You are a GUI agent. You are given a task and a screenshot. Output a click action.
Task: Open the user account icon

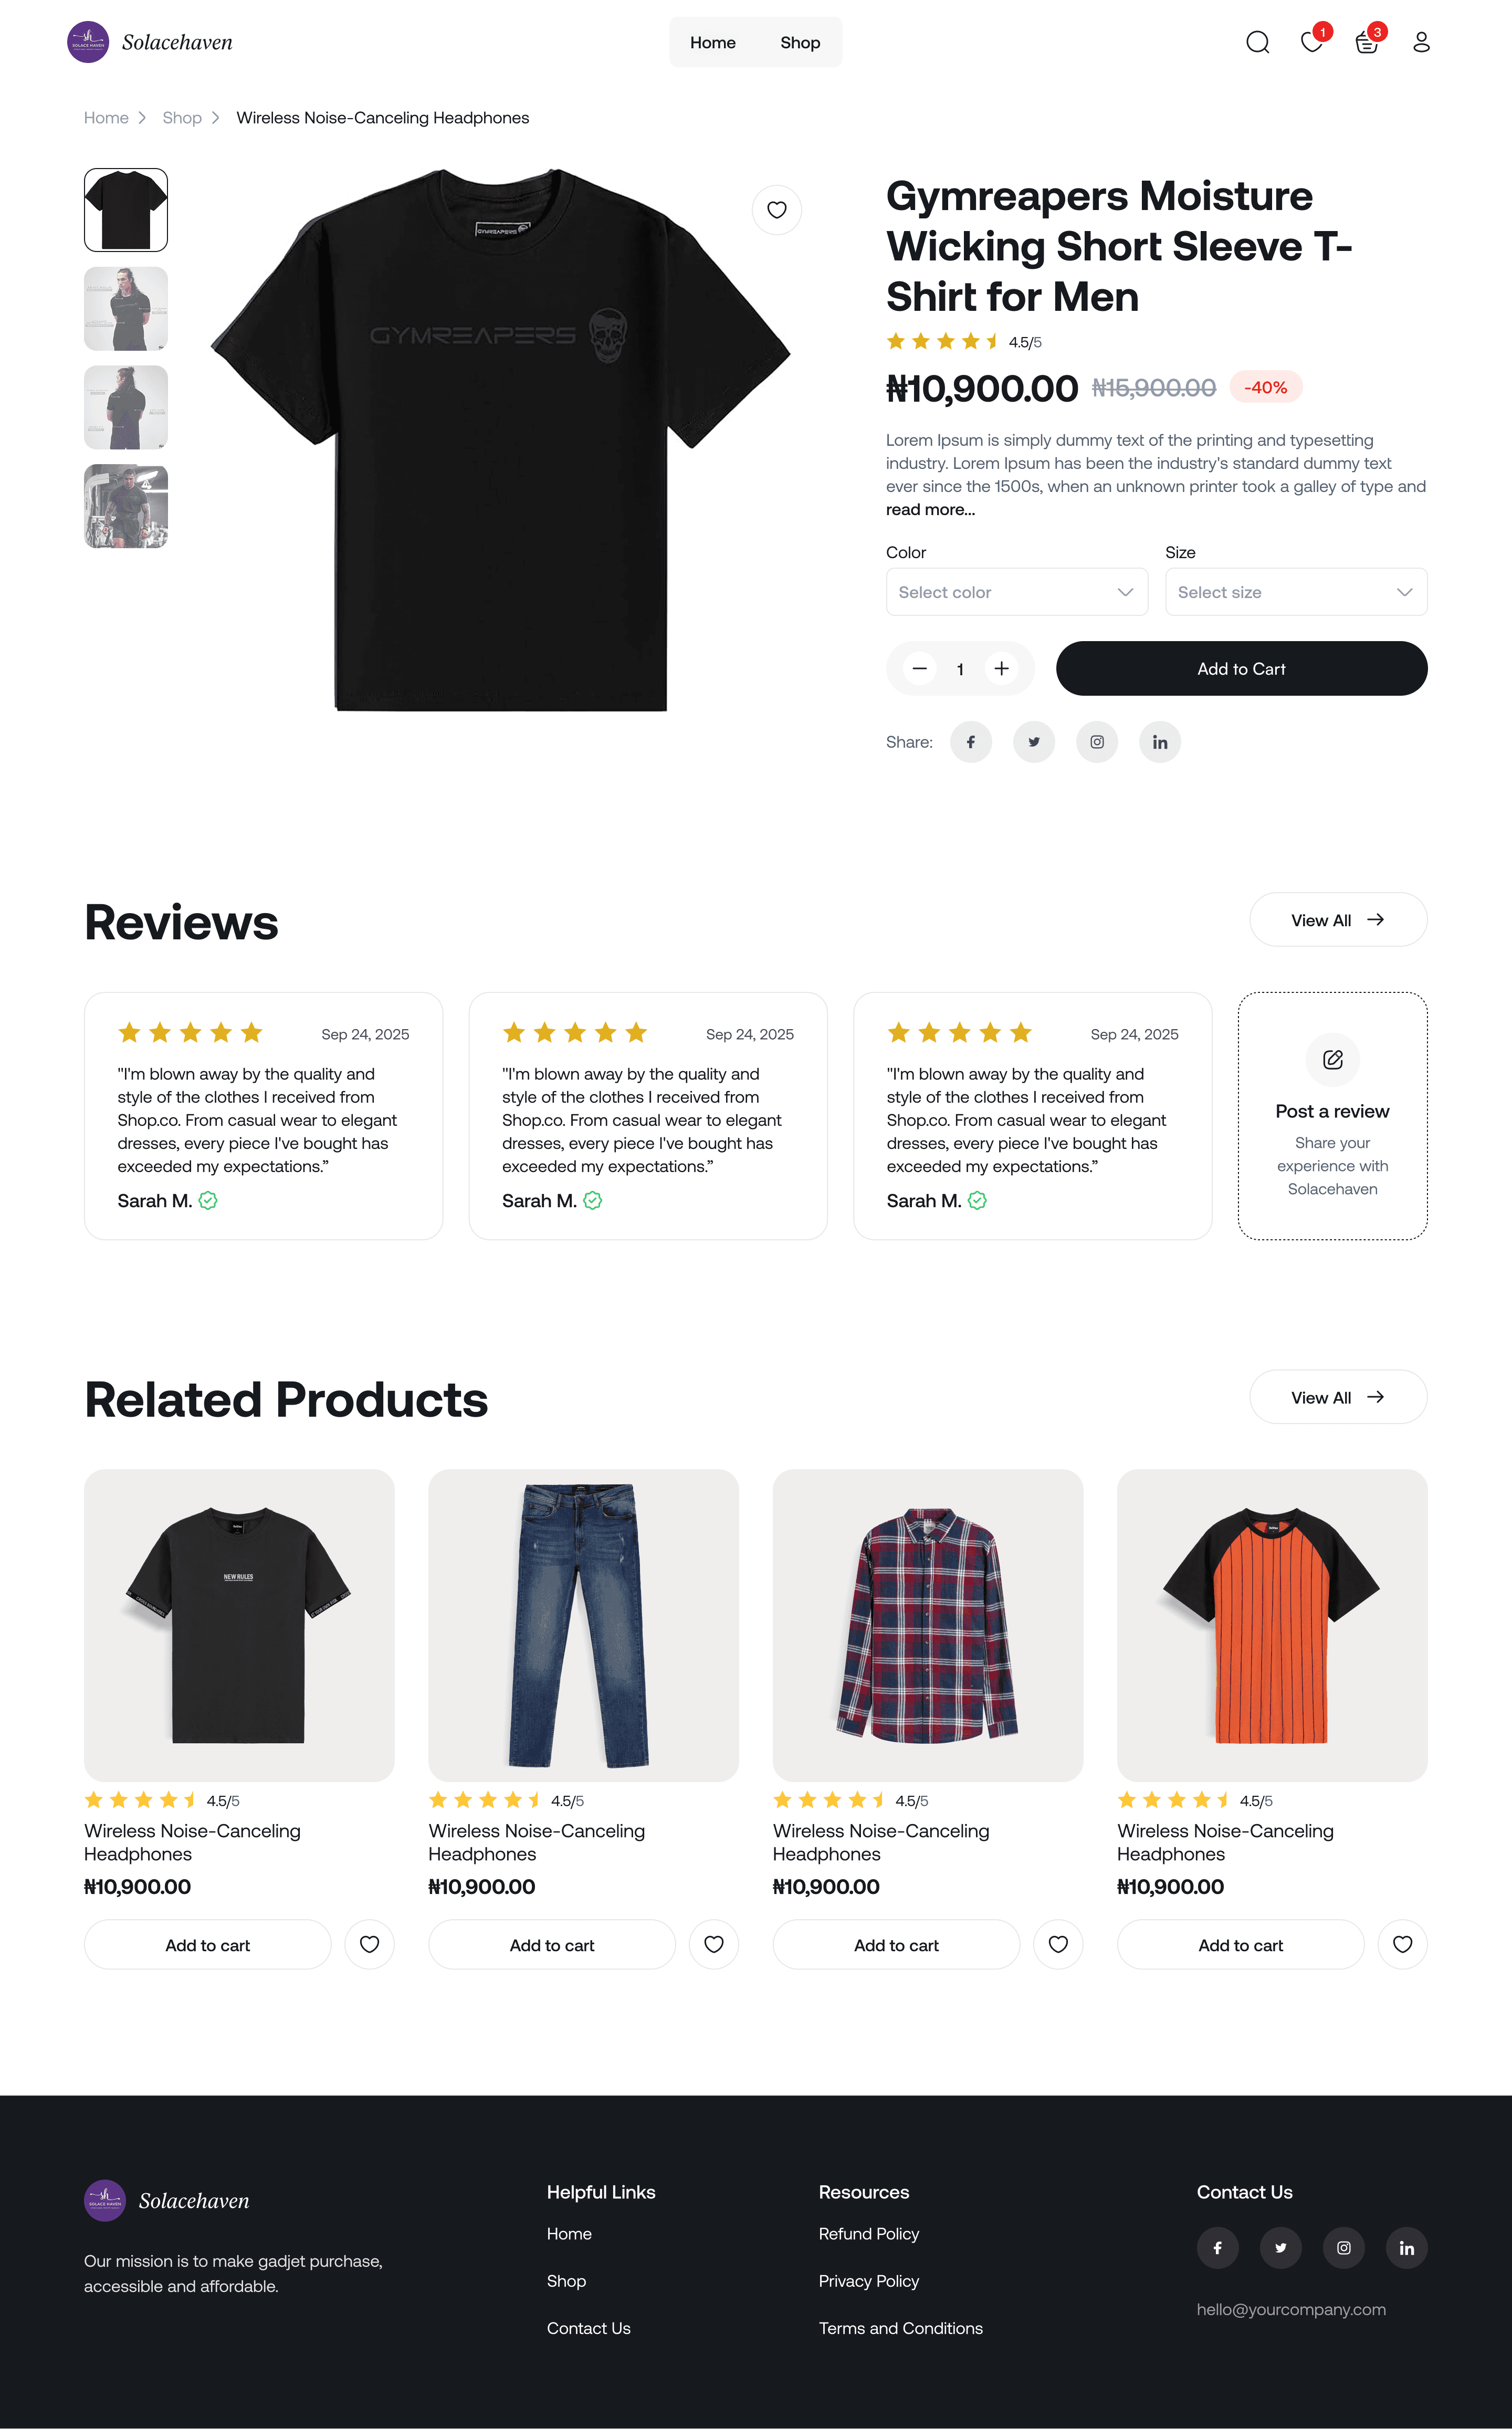point(1421,42)
